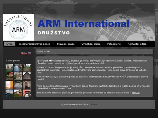Click the blue ARM International title
Screen dimensions: 158x118
[84, 24]
